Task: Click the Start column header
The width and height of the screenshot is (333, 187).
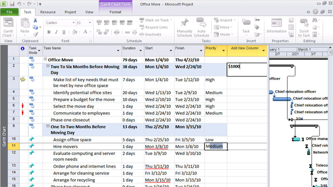Action: pyautogui.click(x=159, y=50)
